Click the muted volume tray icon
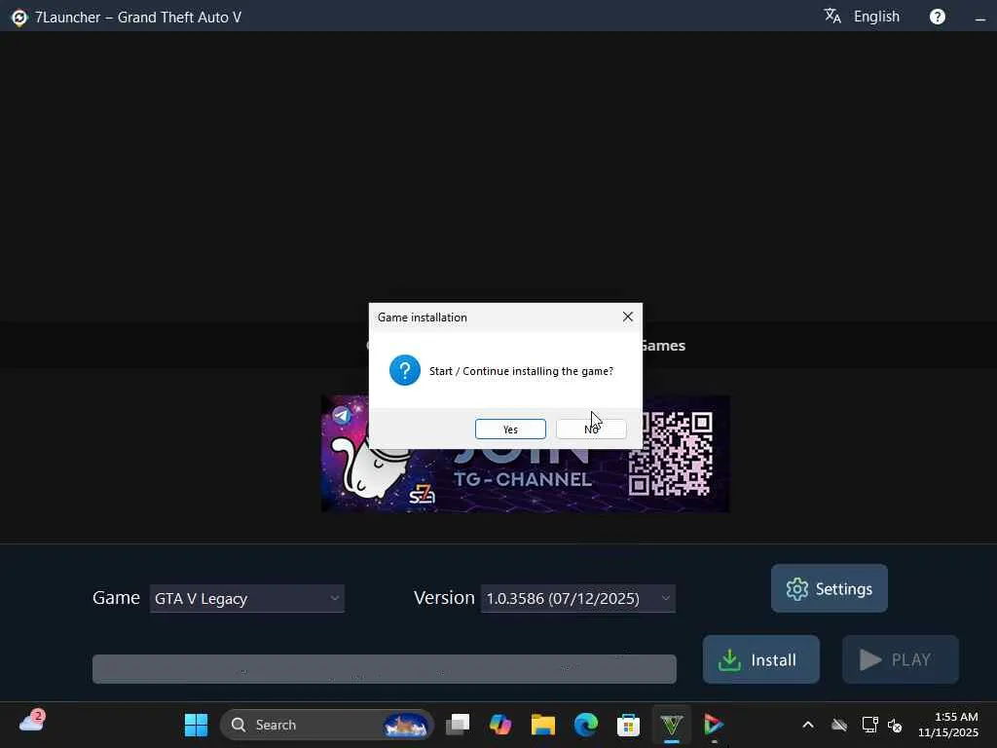Viewport: 997px width, 748px height. click(x=895, y=725)
